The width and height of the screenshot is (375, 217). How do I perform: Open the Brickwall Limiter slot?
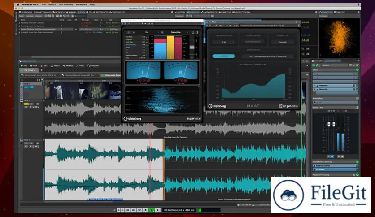335,166
